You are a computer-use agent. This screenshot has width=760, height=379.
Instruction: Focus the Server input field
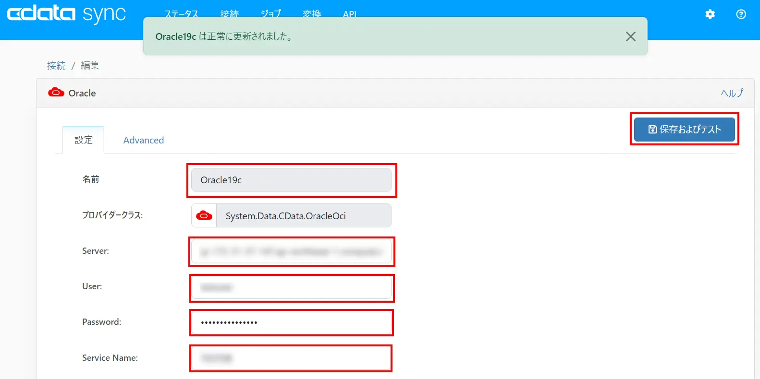(x=291, y=251)
